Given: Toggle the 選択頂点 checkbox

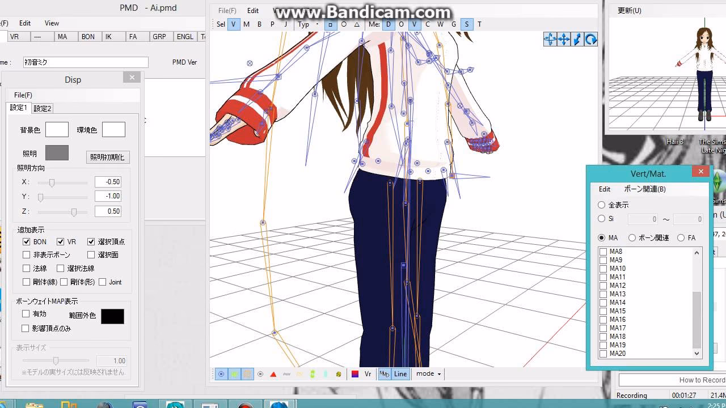Looking at the screenshot, I should (91, 242).
